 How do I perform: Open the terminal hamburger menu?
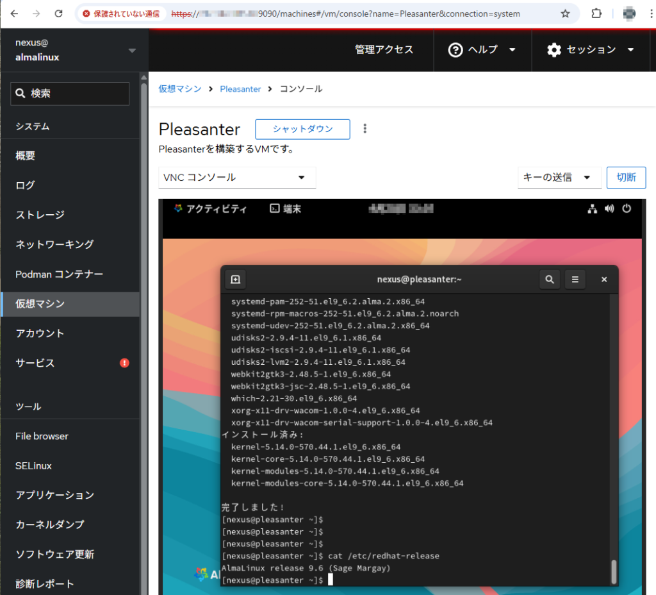(x=575, y=280)
